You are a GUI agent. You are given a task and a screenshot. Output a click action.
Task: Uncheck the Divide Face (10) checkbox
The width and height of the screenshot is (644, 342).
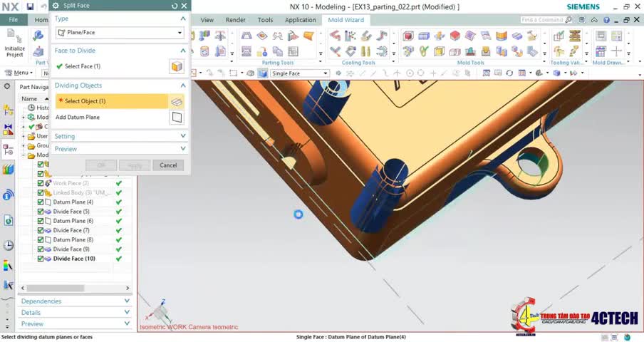(x=40, y=259)
